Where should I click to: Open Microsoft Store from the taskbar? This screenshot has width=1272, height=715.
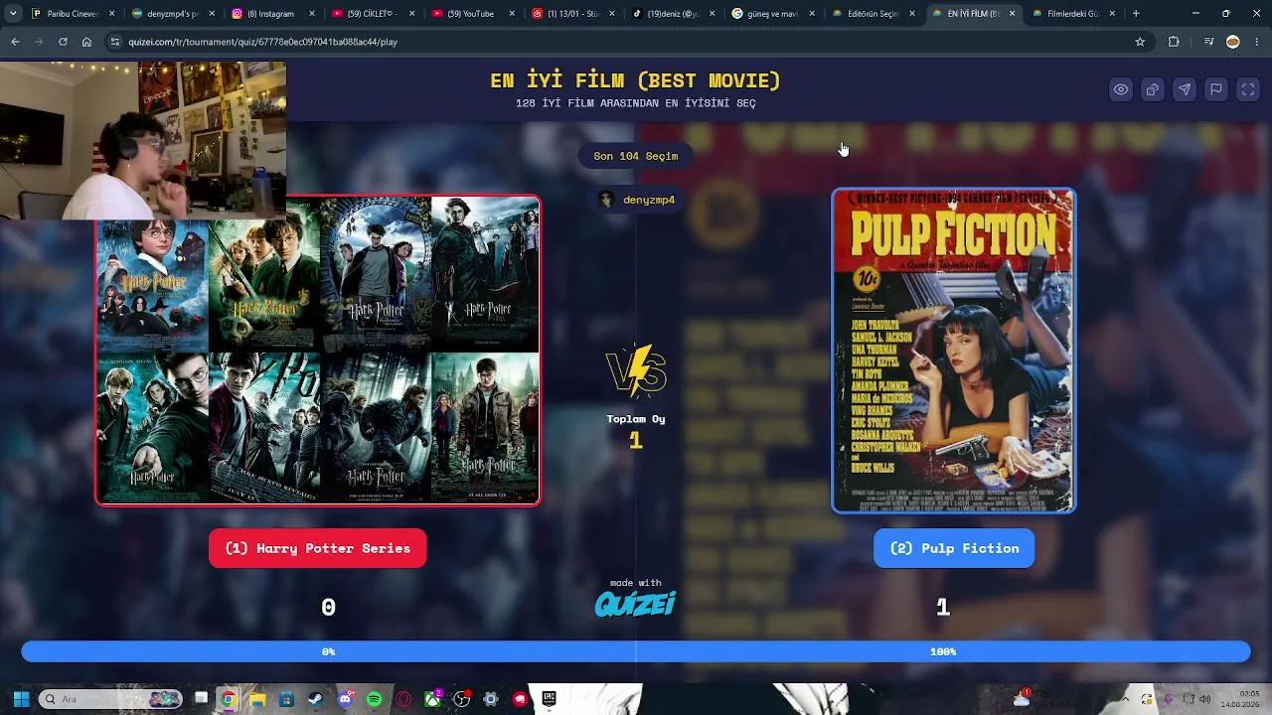tap(286, 699)
